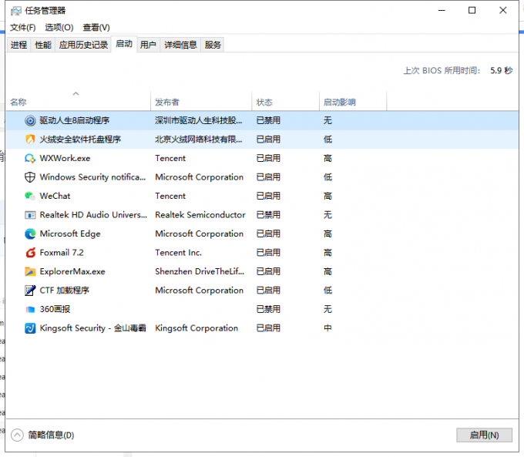Switch to the 用户 tab

coord(148,45)
